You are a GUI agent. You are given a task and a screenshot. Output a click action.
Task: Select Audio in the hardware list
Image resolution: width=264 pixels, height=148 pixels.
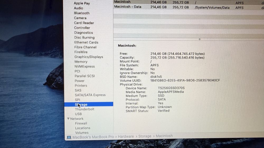(78, 8)
